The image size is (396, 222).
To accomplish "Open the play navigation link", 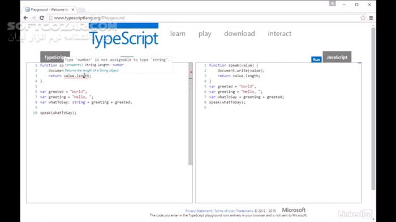I will point(205,34).
